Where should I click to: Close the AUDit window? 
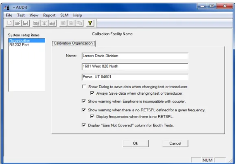pyautogui.click(x=225, y=6)
